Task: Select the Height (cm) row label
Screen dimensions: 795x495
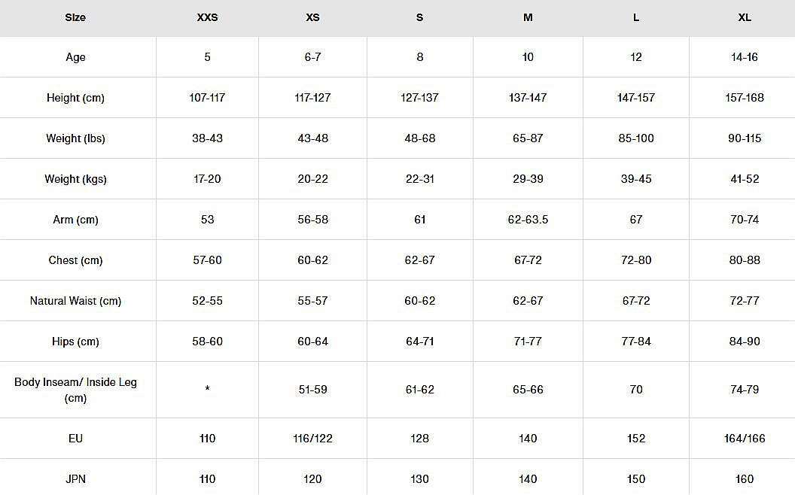Action: 75,98
